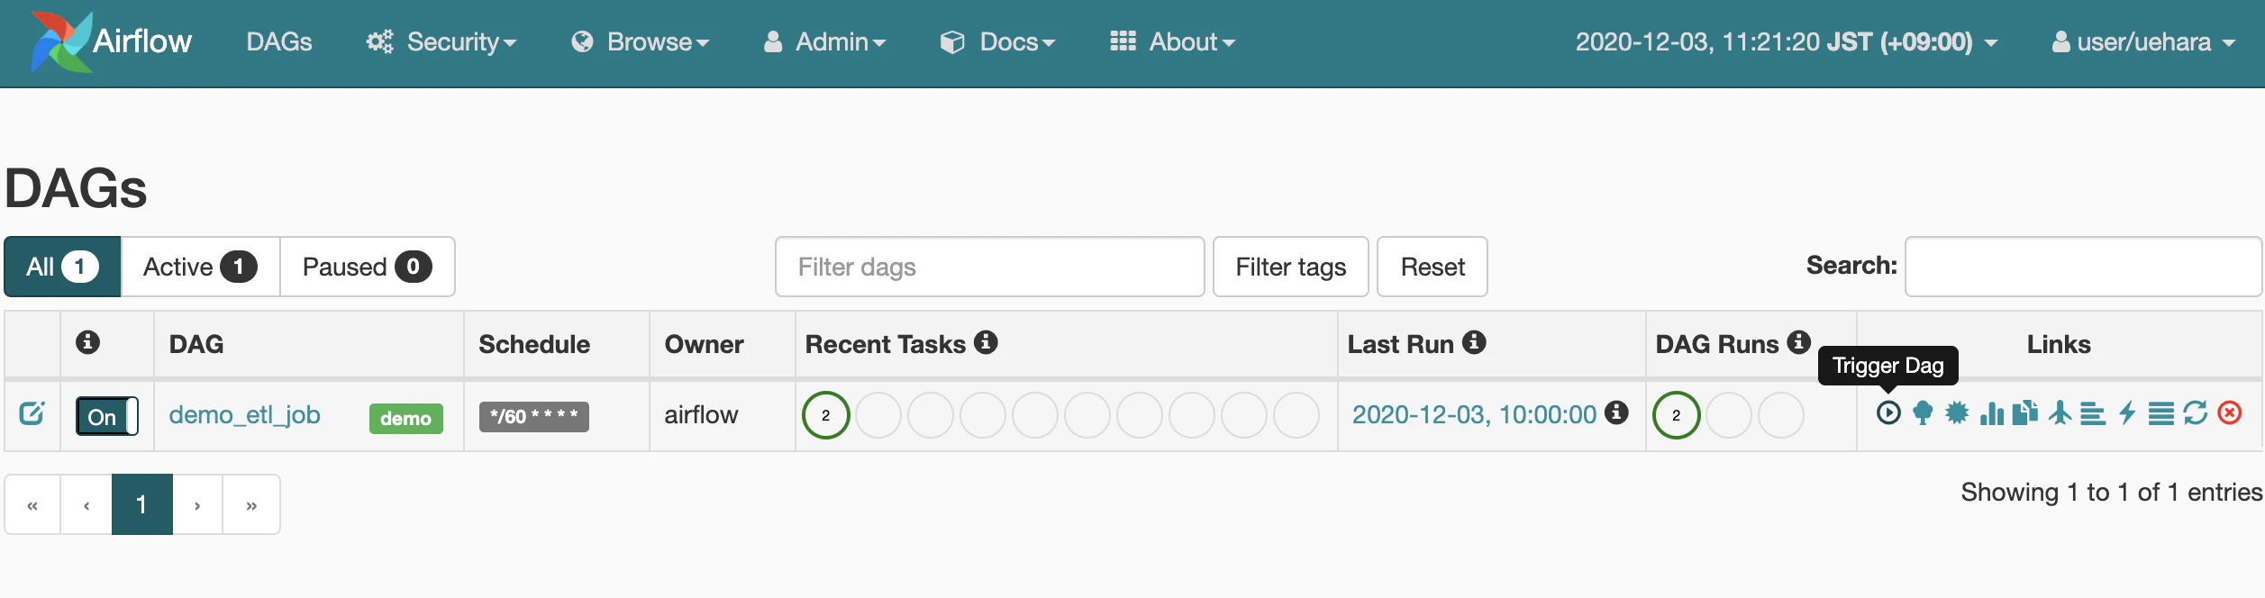Open Landing Times airplane icon
2265x598 pixels.
tap(2060, 413)
